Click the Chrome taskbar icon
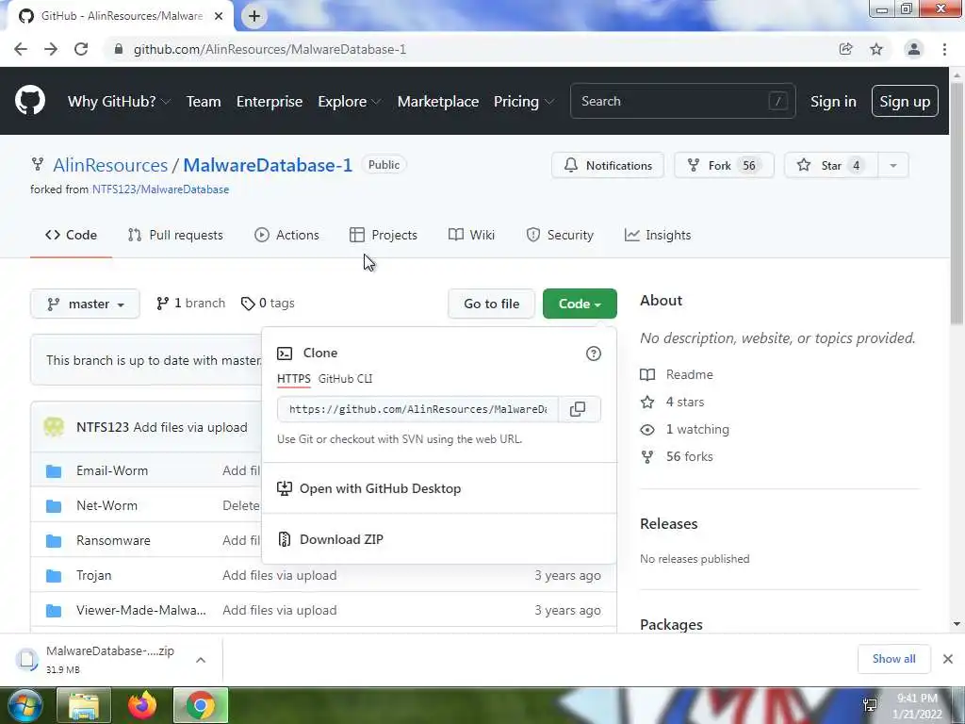Image resolution: width=965 pixels, height=724 pixels. [200, 705]
